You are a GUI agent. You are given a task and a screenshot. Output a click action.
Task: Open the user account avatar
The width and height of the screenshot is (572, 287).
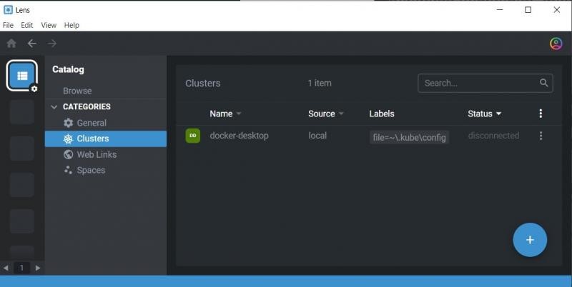556,44
